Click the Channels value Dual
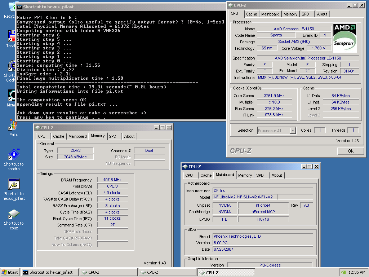Screen dimensions: 369x277 coord(149,150)
